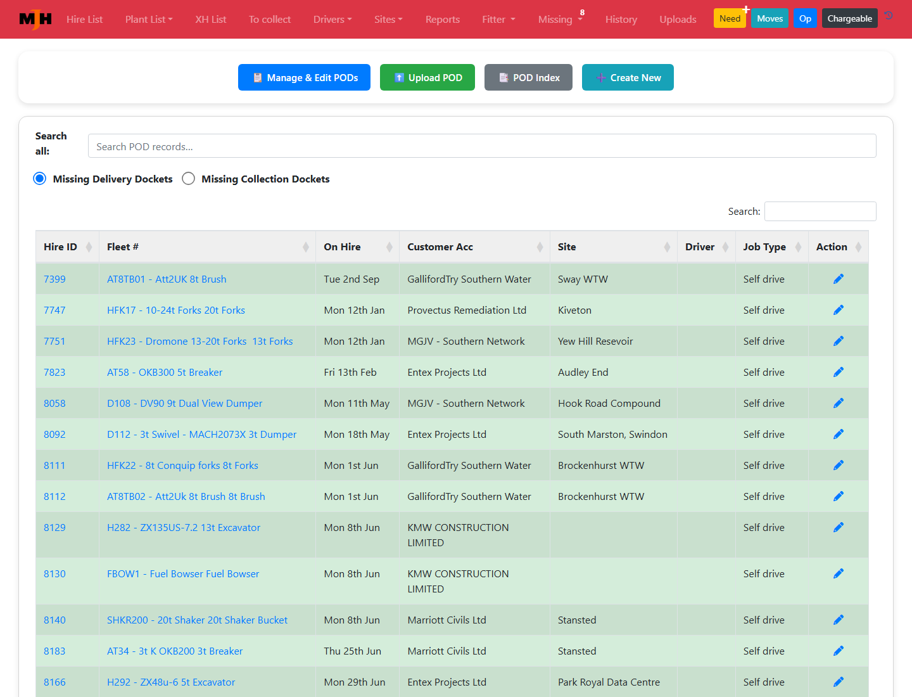
Task: Edit hire 7399 with its pencil icon
Action: tap(839, 279)
